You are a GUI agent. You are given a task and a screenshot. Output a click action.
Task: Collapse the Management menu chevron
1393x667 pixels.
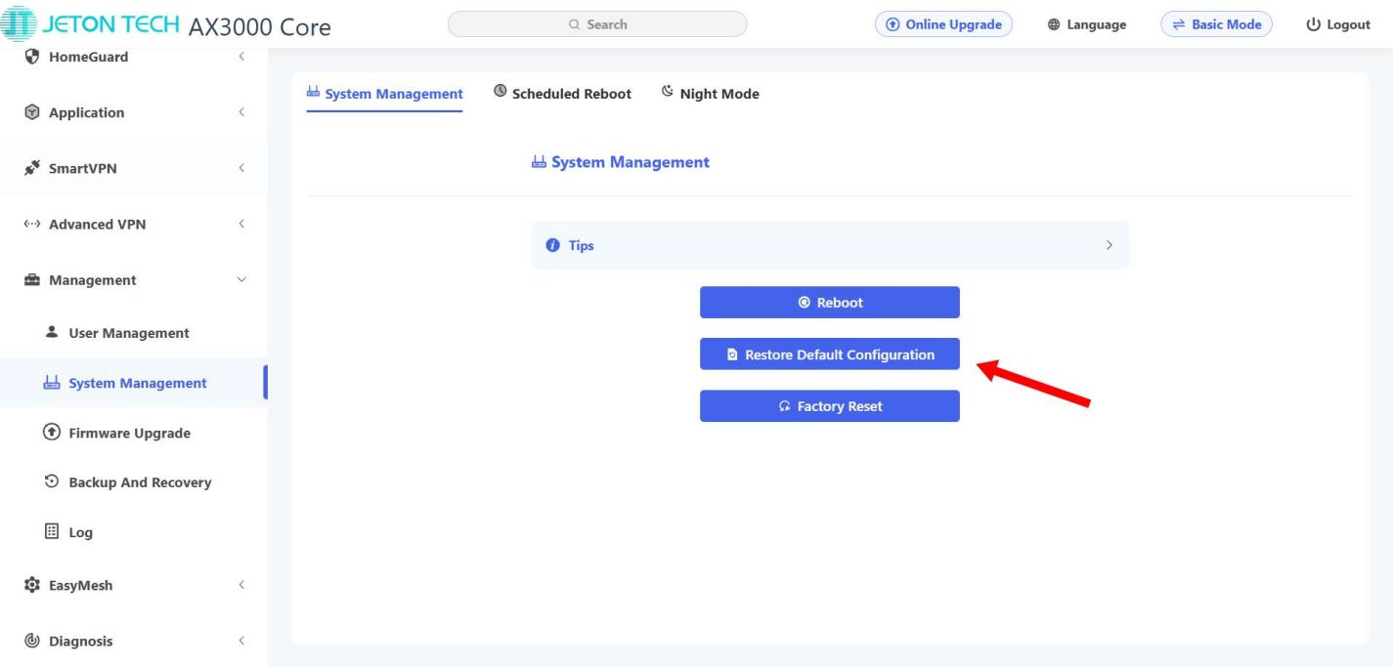tap(241, 279)
